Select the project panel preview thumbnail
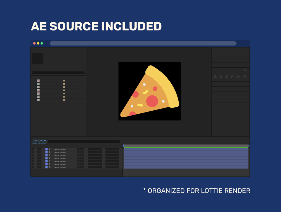The height and width of the screenshot is (212, 281). click(x=37, y=59)
